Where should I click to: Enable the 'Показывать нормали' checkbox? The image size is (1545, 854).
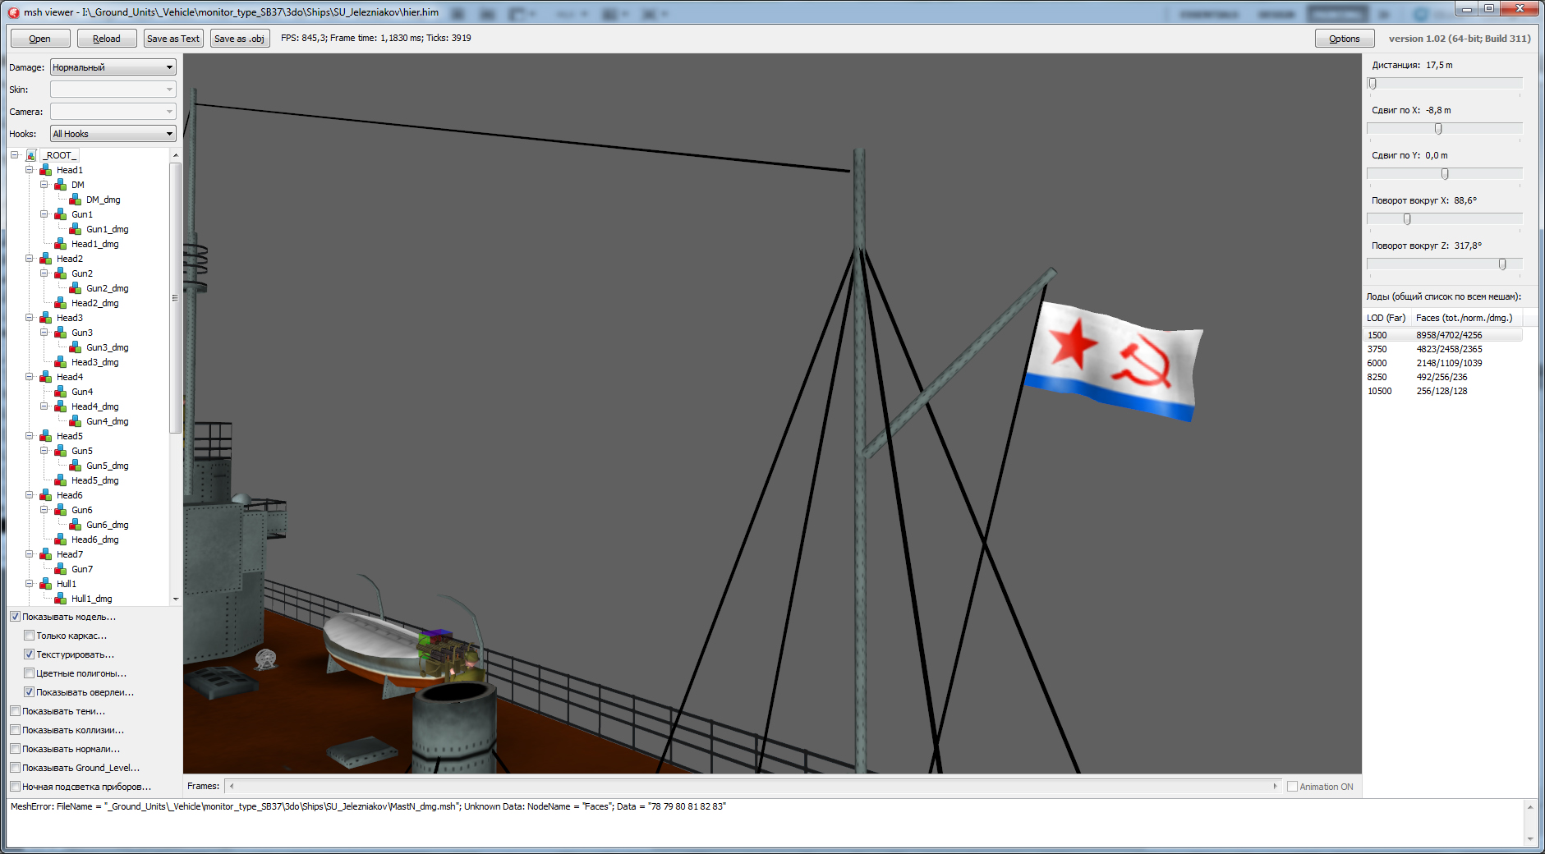[x=15, y=749]
